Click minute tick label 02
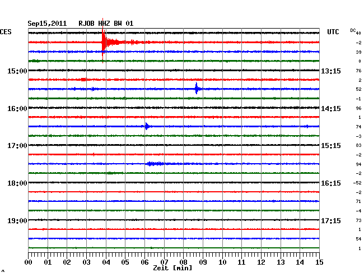The width and height of the screenshot is (364, 277). (67, 262)
